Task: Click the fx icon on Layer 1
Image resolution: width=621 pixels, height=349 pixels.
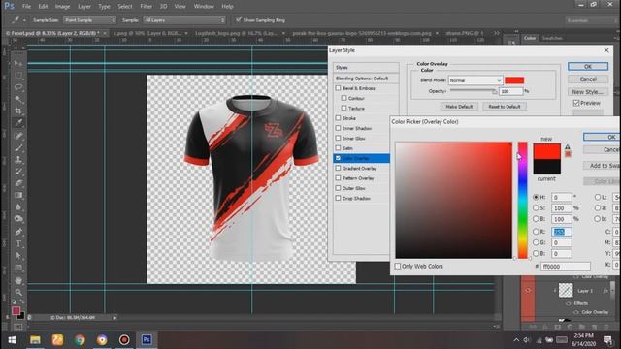Action: tap(605, 291)
